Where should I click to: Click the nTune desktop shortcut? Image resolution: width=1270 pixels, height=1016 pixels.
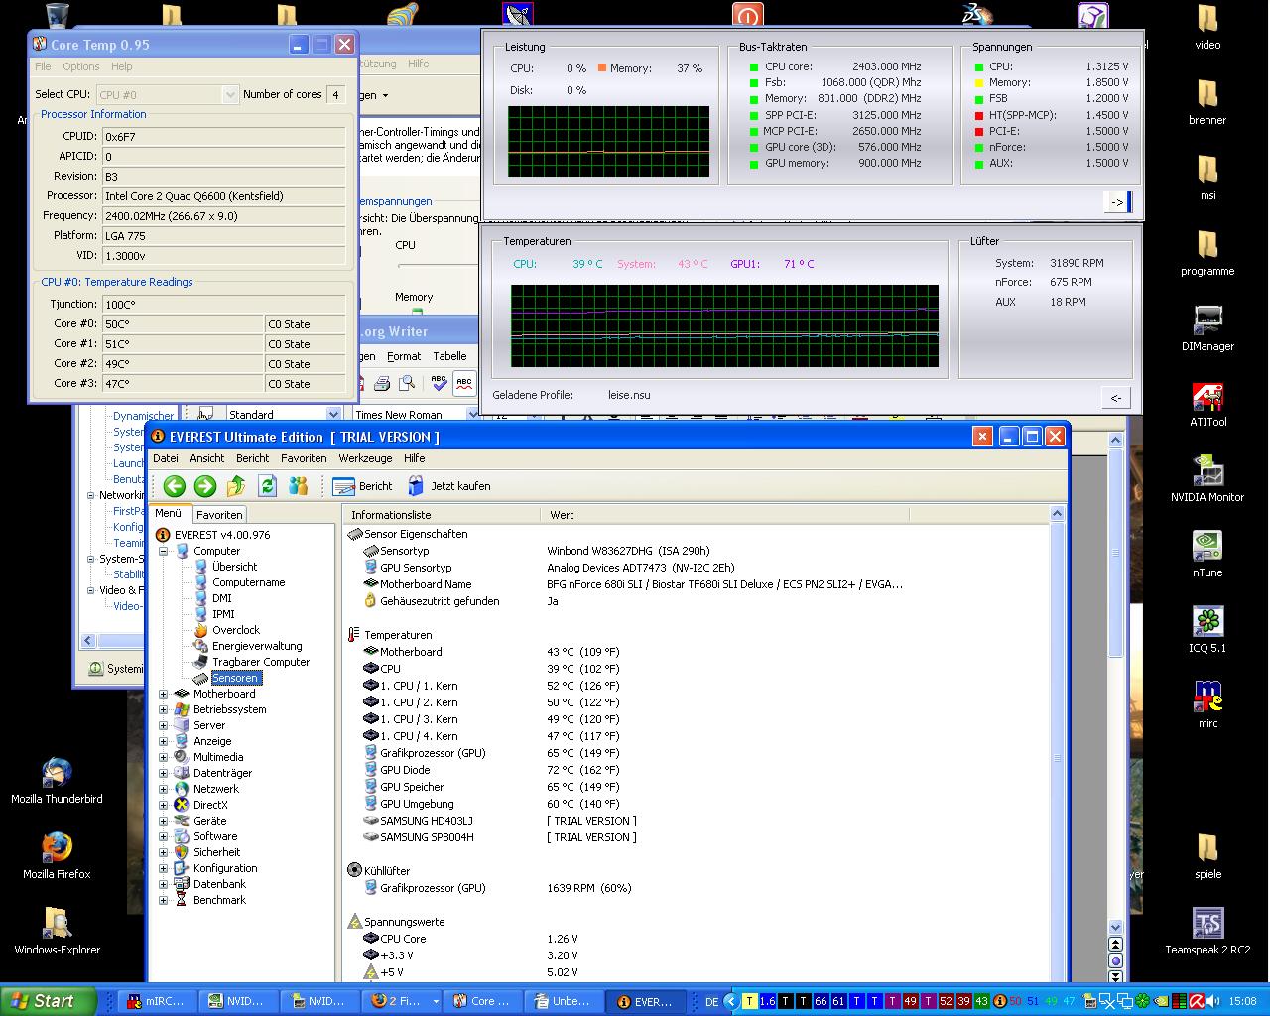[x=1207, y=555]
